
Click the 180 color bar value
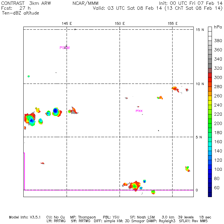[218, 133]
